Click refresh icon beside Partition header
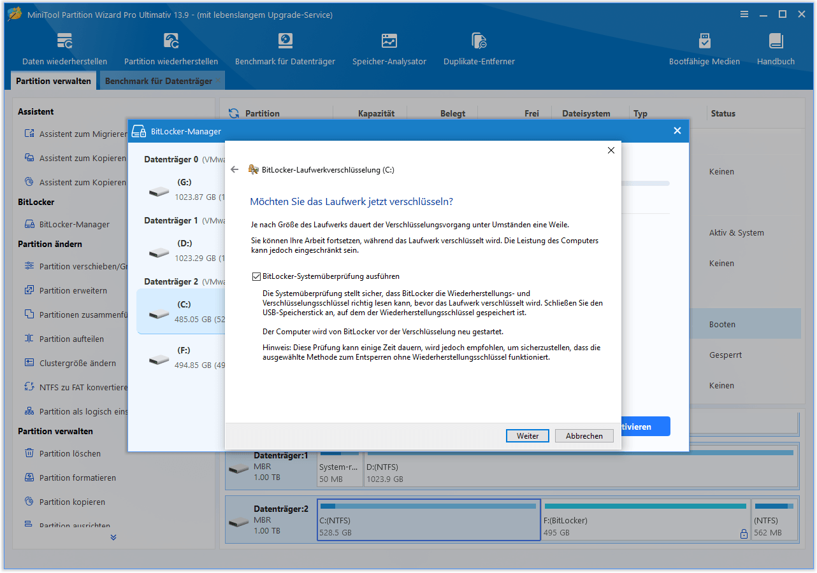The width and height of the screenshot is (817, 573). pos(234,113)
